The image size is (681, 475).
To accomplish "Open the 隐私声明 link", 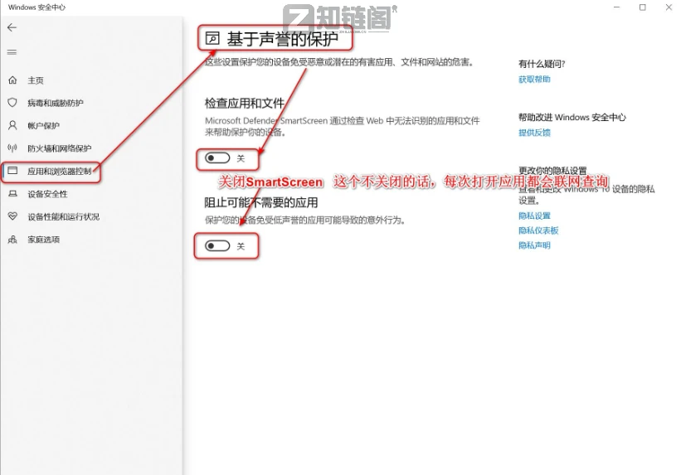I will coord(534,245).
